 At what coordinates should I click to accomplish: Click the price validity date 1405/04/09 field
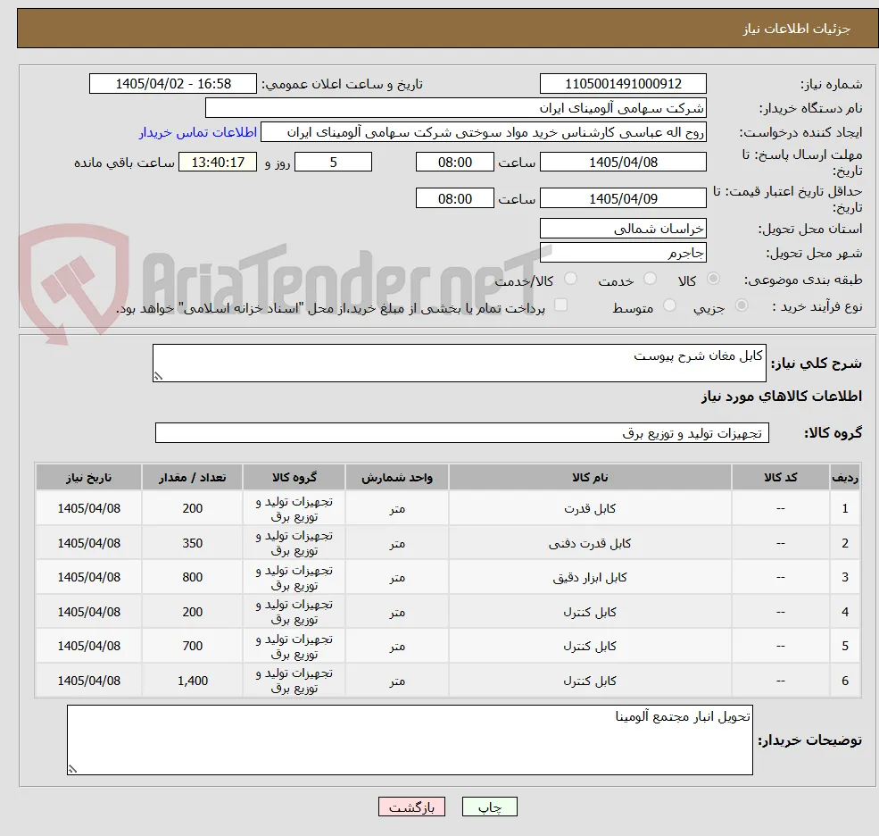[x=623, y=198]
